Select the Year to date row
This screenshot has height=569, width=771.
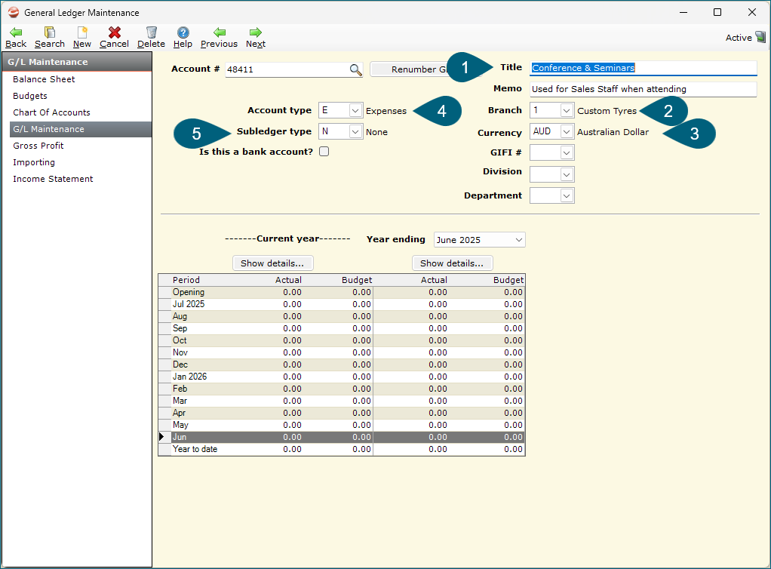pyautogui.click(x=342, y=449)
